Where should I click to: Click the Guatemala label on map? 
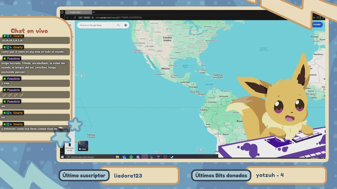pos(185,82)
